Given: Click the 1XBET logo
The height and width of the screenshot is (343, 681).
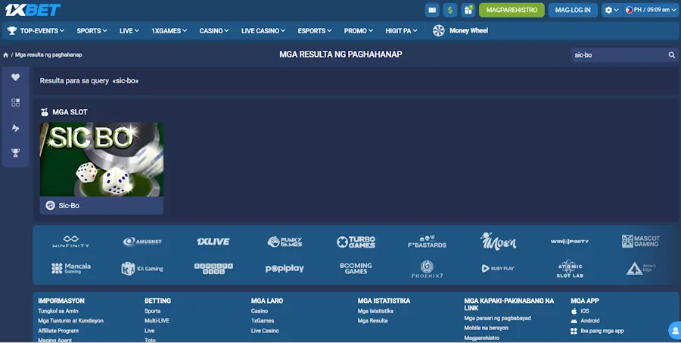Looking at the screenshot, I should [33, 10].
